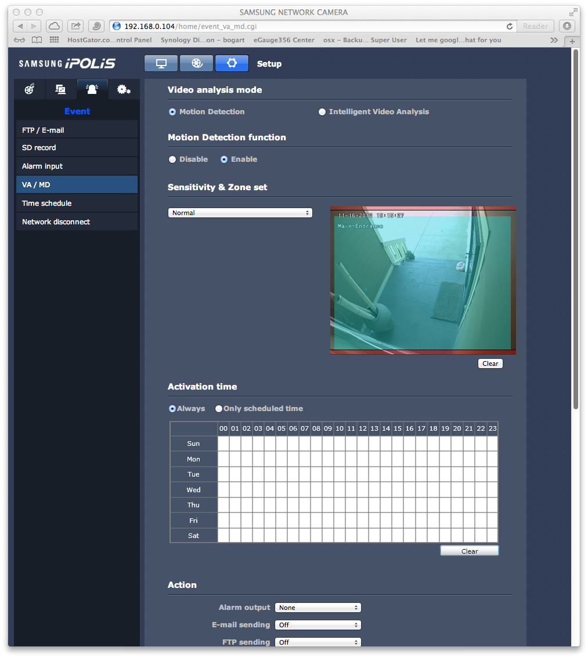Viewport: 588px width, 658px height.
Task: Clear the motion zone under camera preview
Action: tap(490, 363)
